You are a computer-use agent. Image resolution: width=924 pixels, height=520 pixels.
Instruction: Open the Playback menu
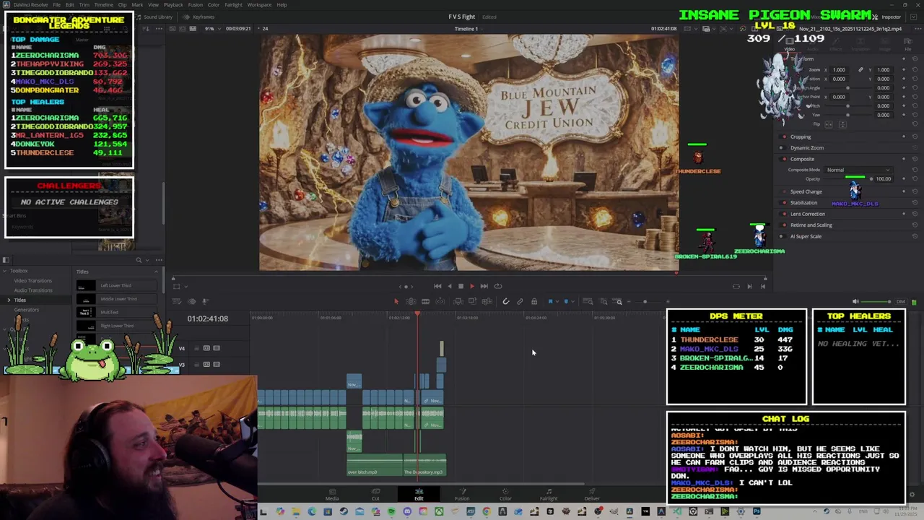click(x=173, y=4)
